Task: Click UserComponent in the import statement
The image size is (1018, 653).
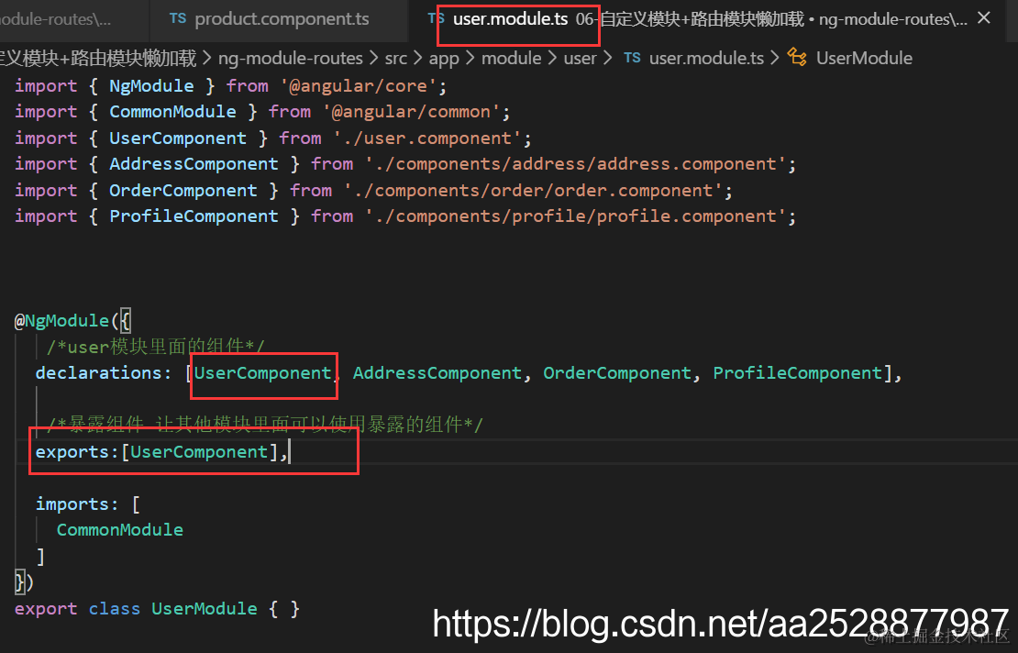Action: point(178,138)
